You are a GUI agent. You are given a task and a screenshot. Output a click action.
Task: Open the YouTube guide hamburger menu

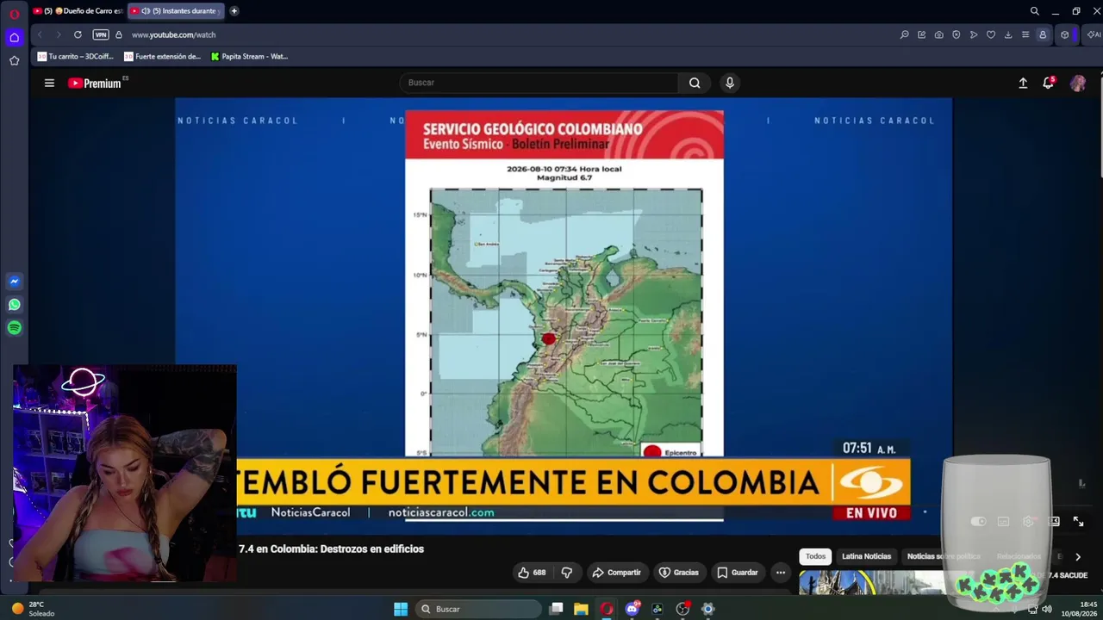(49, 83)
